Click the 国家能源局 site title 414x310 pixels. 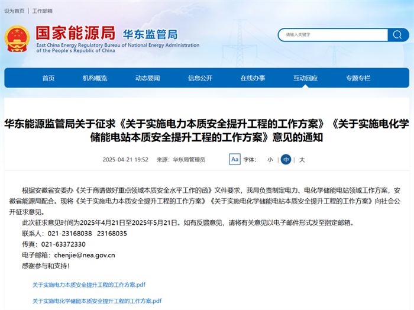(75, 33)
